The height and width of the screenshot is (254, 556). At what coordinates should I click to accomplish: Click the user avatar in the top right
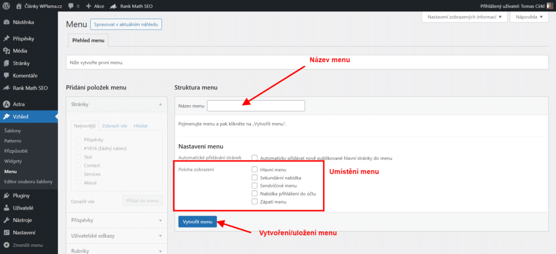point(549,6)
